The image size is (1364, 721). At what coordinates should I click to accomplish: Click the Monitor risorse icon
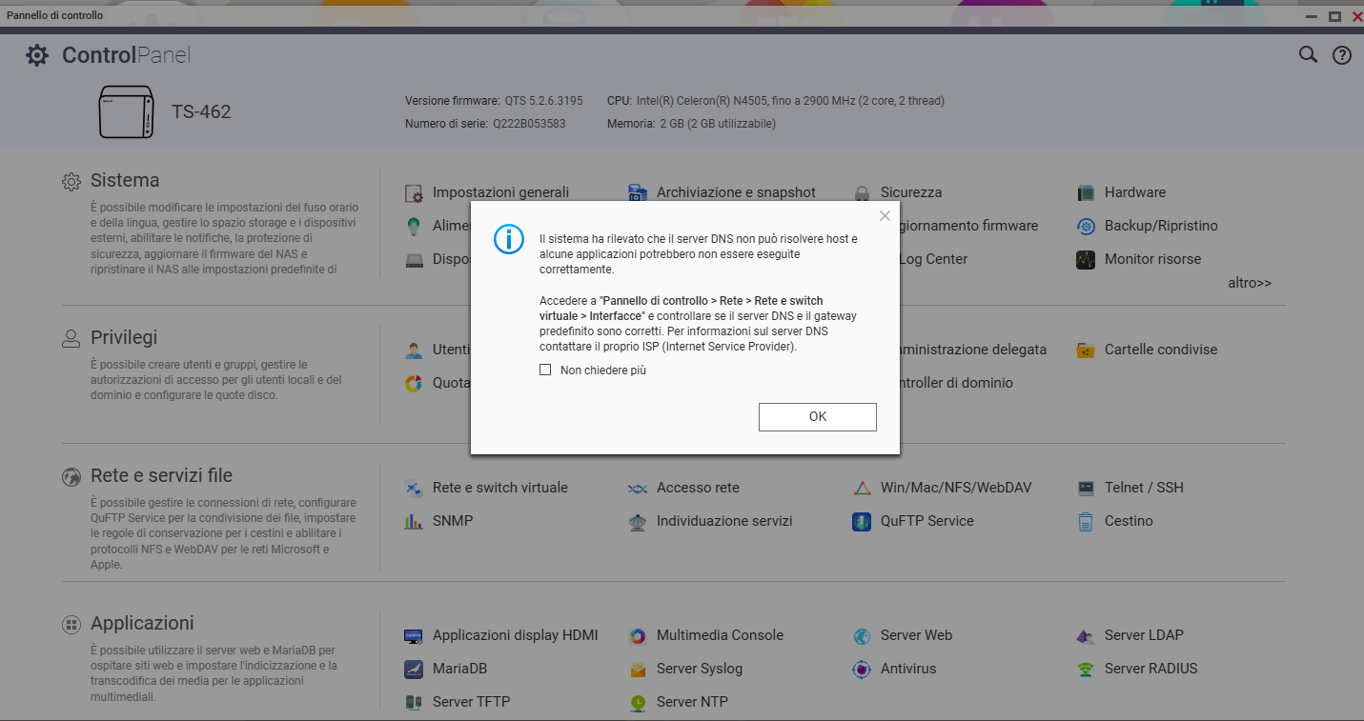tap(1086, 259)
